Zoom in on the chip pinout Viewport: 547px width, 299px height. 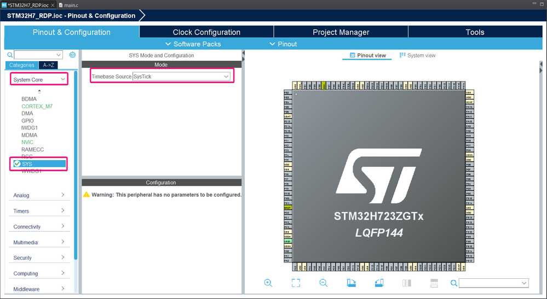click(268, 283)
